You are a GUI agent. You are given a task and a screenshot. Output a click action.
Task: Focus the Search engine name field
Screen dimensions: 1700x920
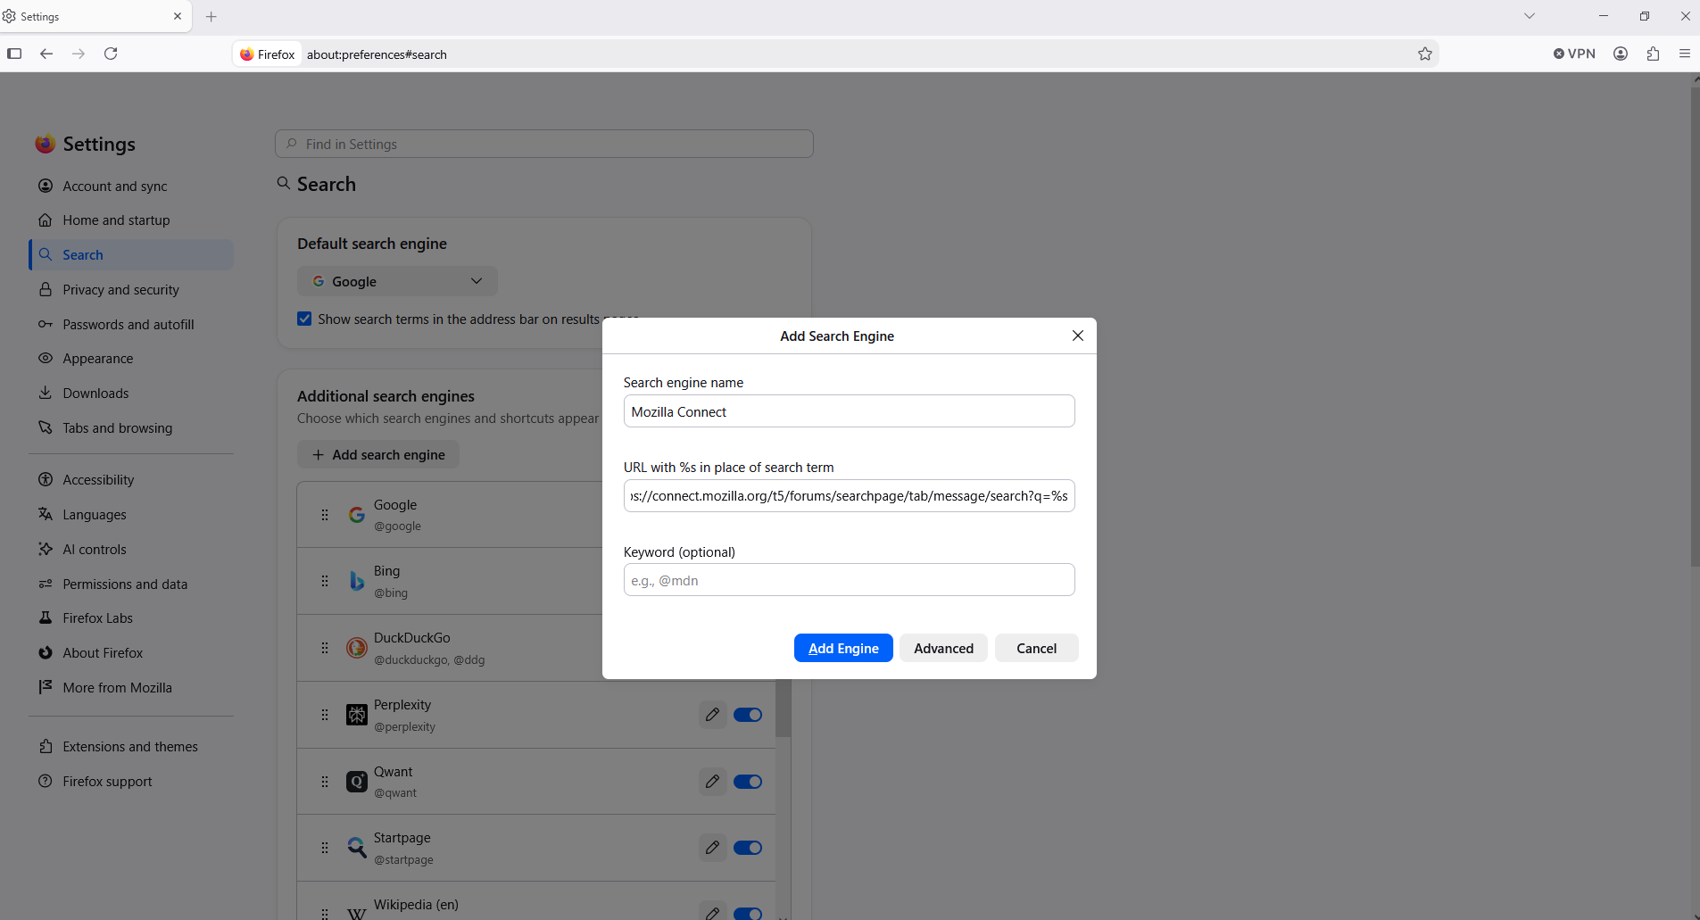click(849, 411)
